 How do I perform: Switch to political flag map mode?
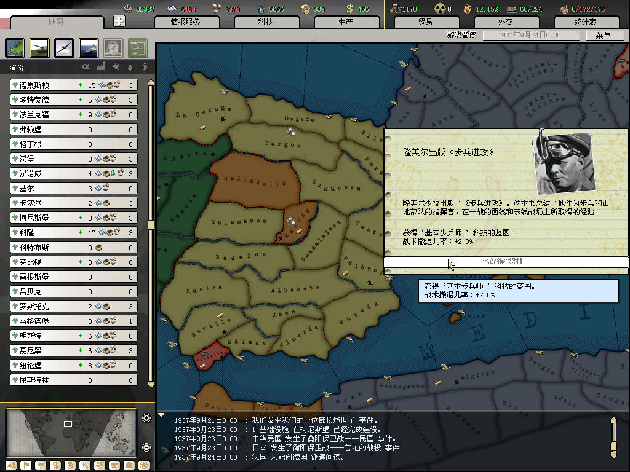click(x=26, y=465)
